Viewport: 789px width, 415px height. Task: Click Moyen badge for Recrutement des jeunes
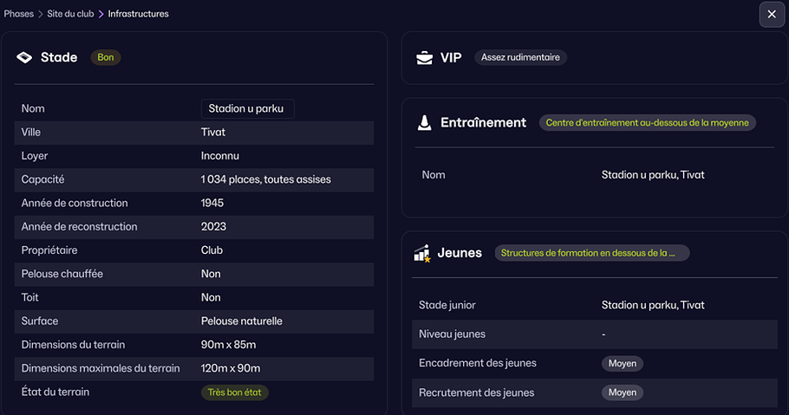[x=622, y=392]
